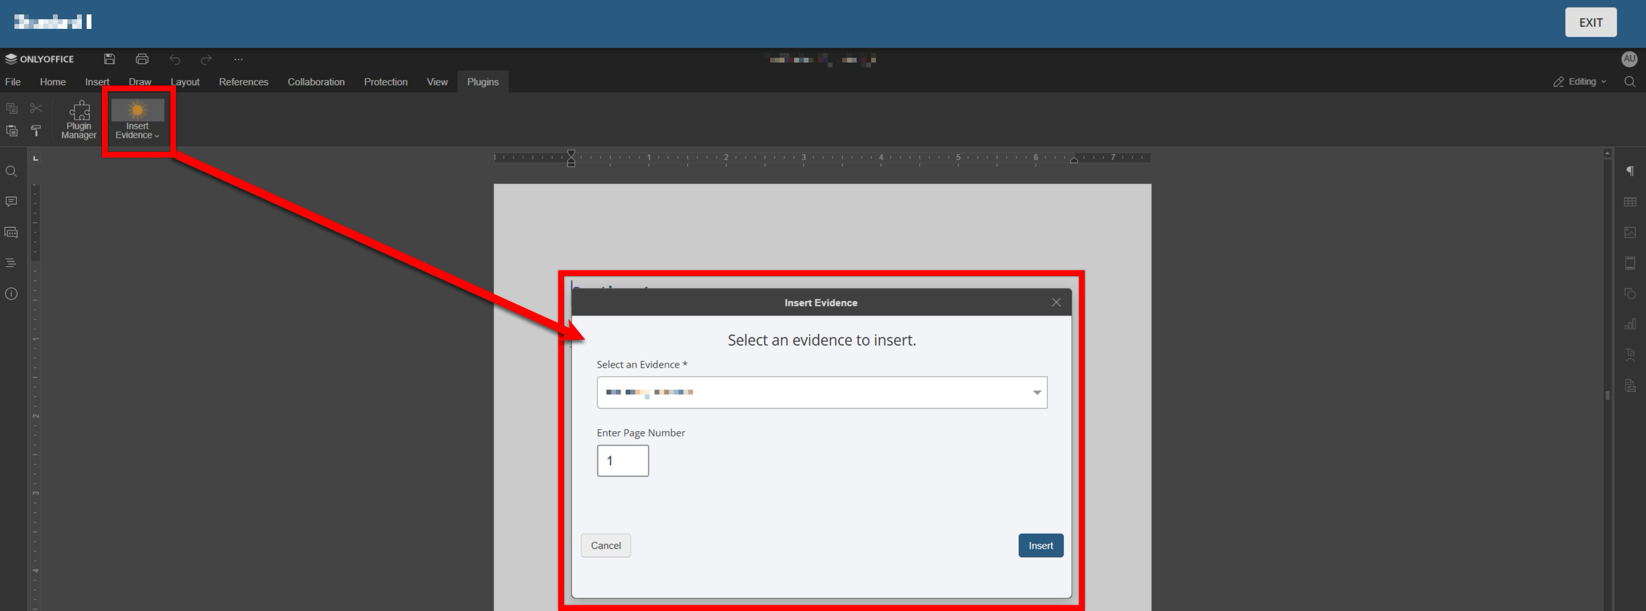Click the Save icon in title bar
Image resolution: width=1646 pixels, height=611 pixels.
tap(109, 59)
